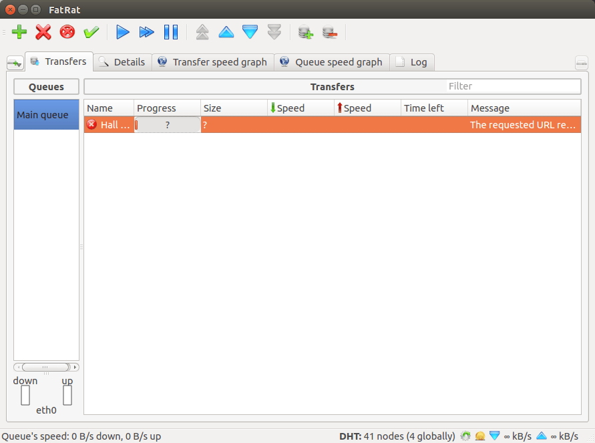Click the red X delete transfer icon

(43, 32)
